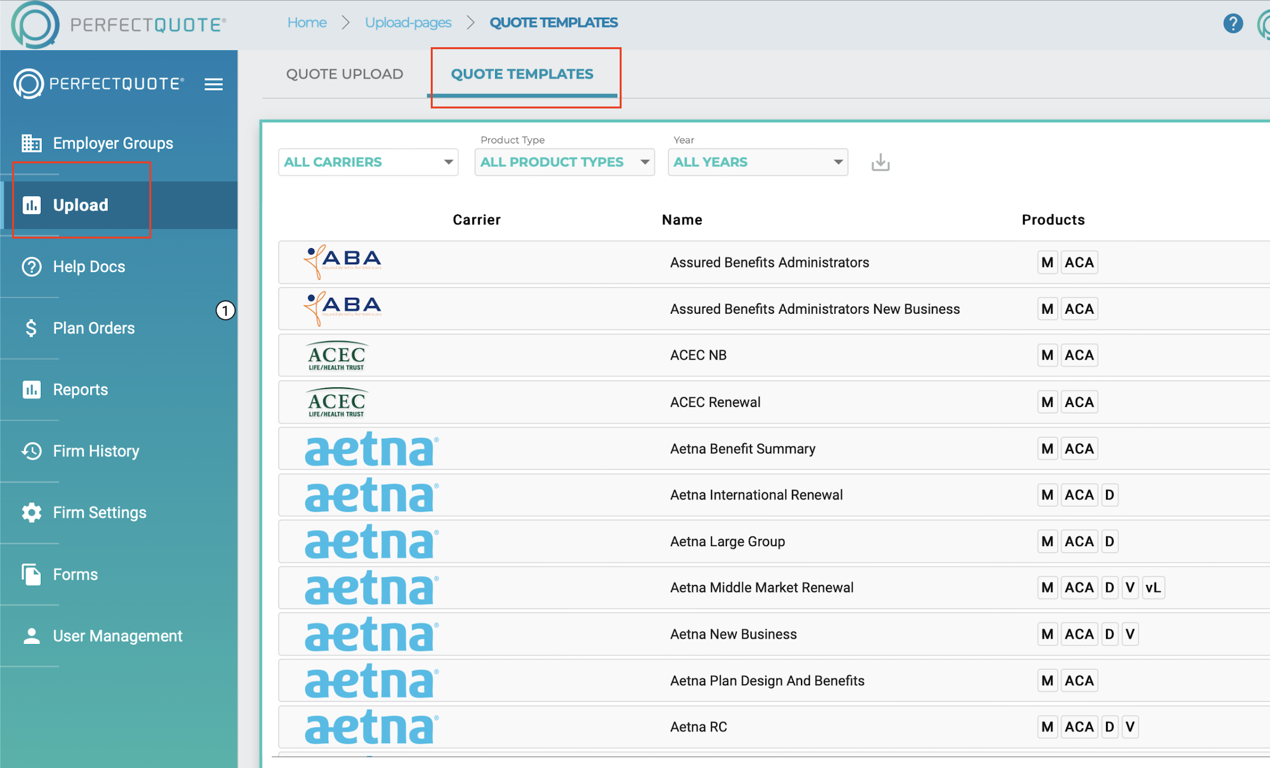Click the Plan Orders dollar icon
The width and height of the screenshot is (1270, 768).
pyautogui.click(x=31, y=328)
